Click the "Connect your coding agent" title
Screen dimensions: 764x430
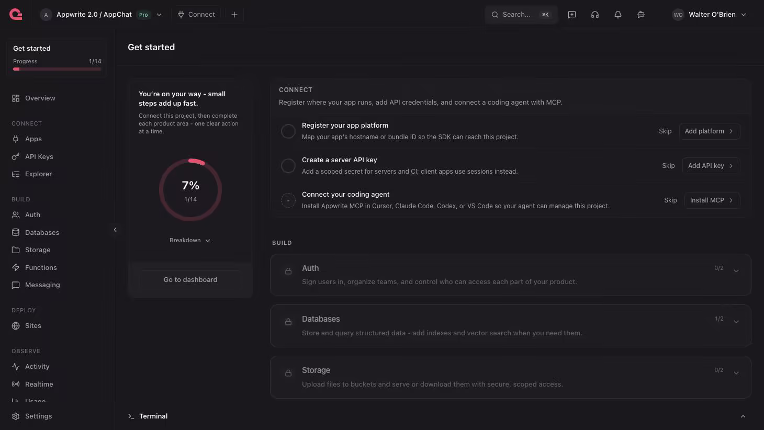tap(345, 195)
